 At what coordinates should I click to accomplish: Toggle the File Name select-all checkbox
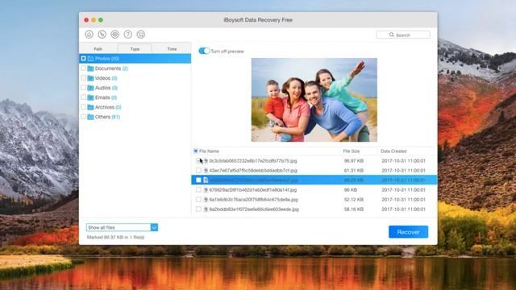(x=195, y=151)
